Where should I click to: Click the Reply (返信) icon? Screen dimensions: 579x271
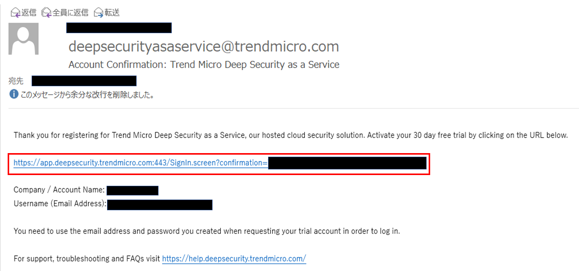coord(16,12)
